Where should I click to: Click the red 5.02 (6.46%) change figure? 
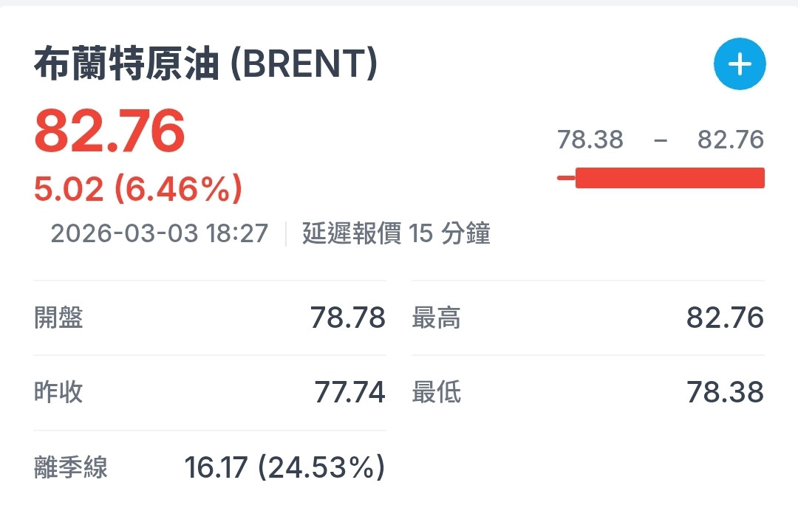[x=138, y=190]
